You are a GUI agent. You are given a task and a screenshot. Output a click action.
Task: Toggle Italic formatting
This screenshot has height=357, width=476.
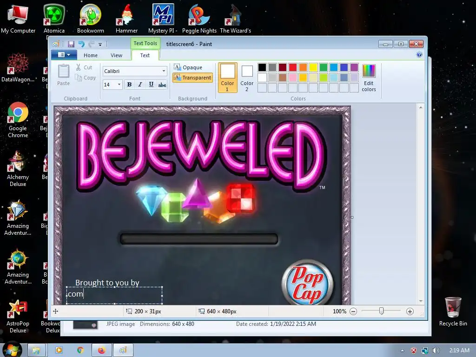pyautogui.click(x=140, y=85)
